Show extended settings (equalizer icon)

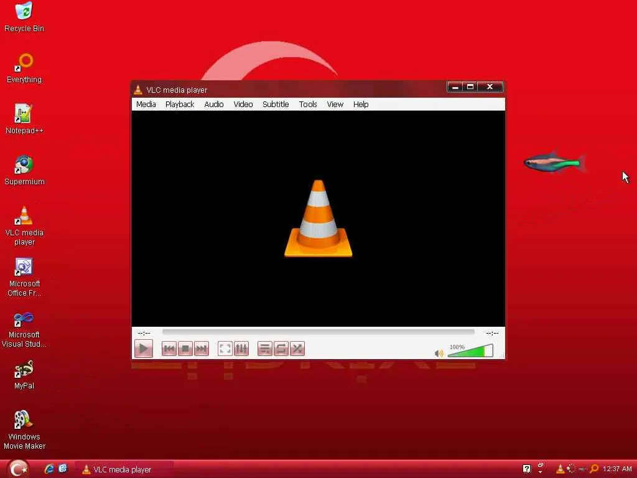241,349
